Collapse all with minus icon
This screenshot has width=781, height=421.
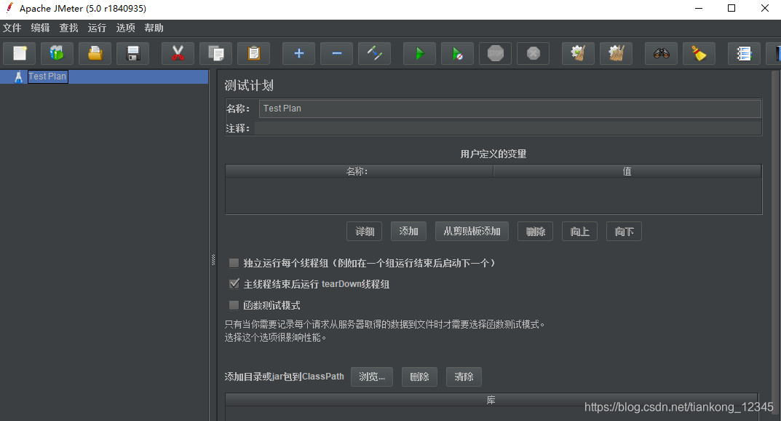(x=337, y=53)
